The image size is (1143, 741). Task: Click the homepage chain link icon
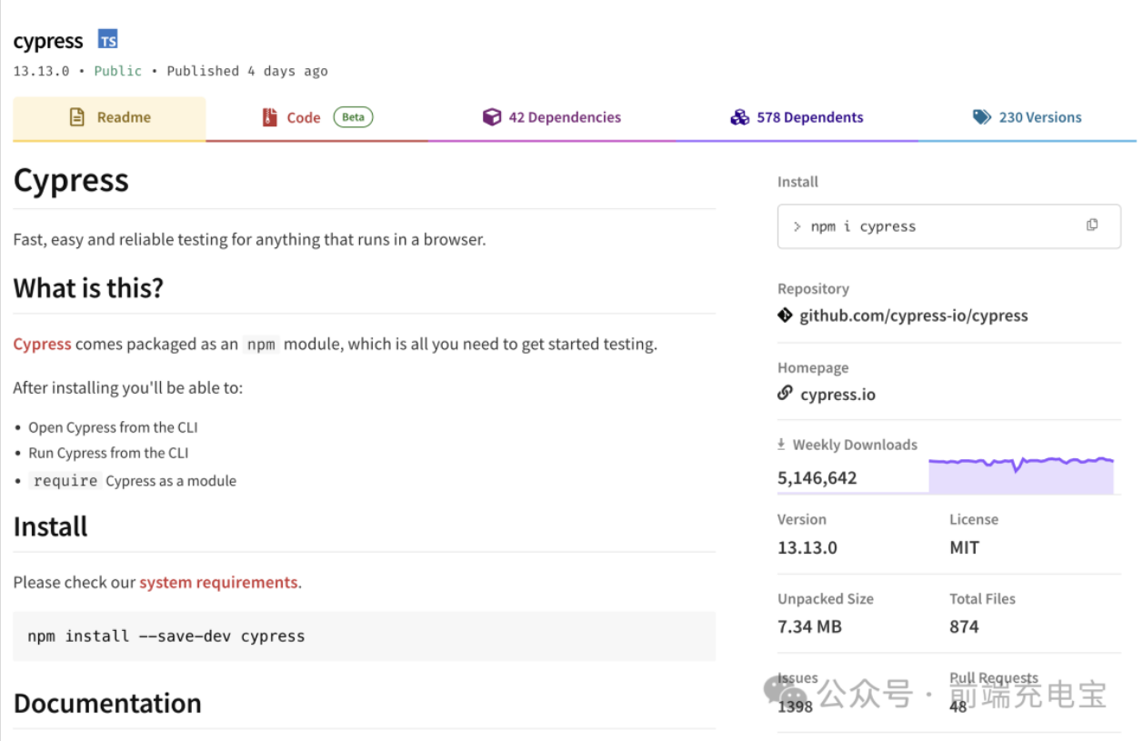(785, 394)
